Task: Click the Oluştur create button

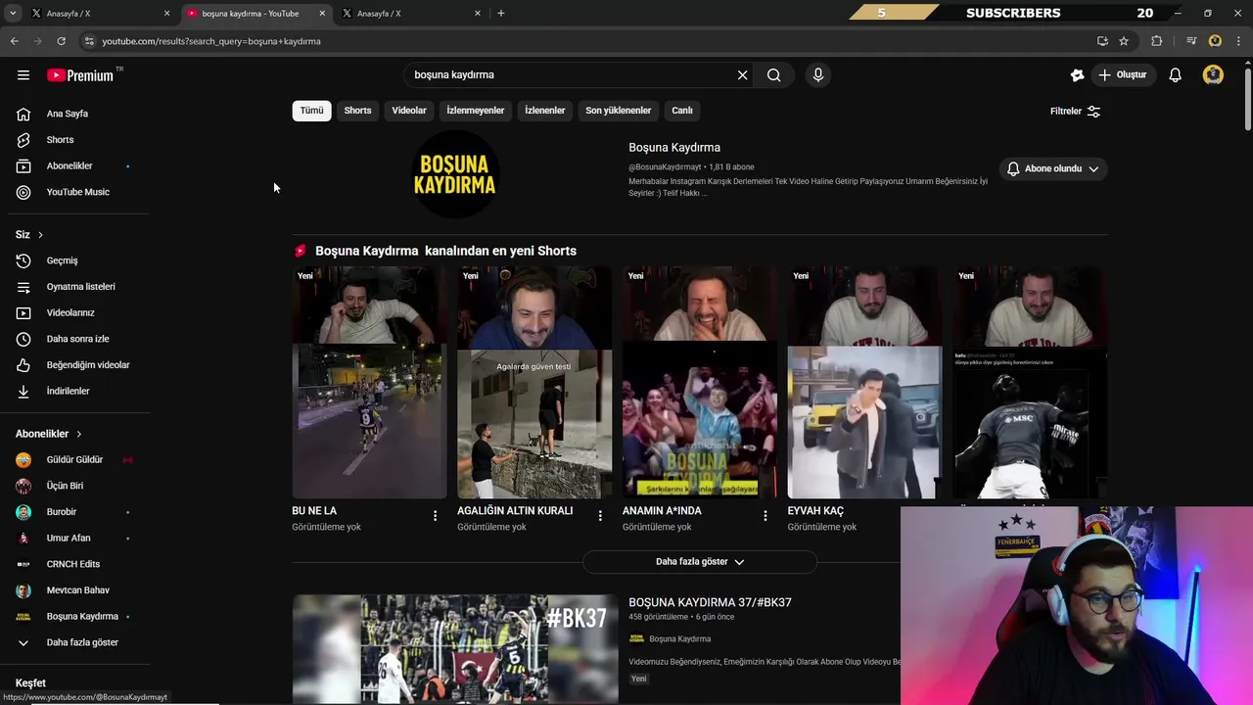Action: 1123,74
